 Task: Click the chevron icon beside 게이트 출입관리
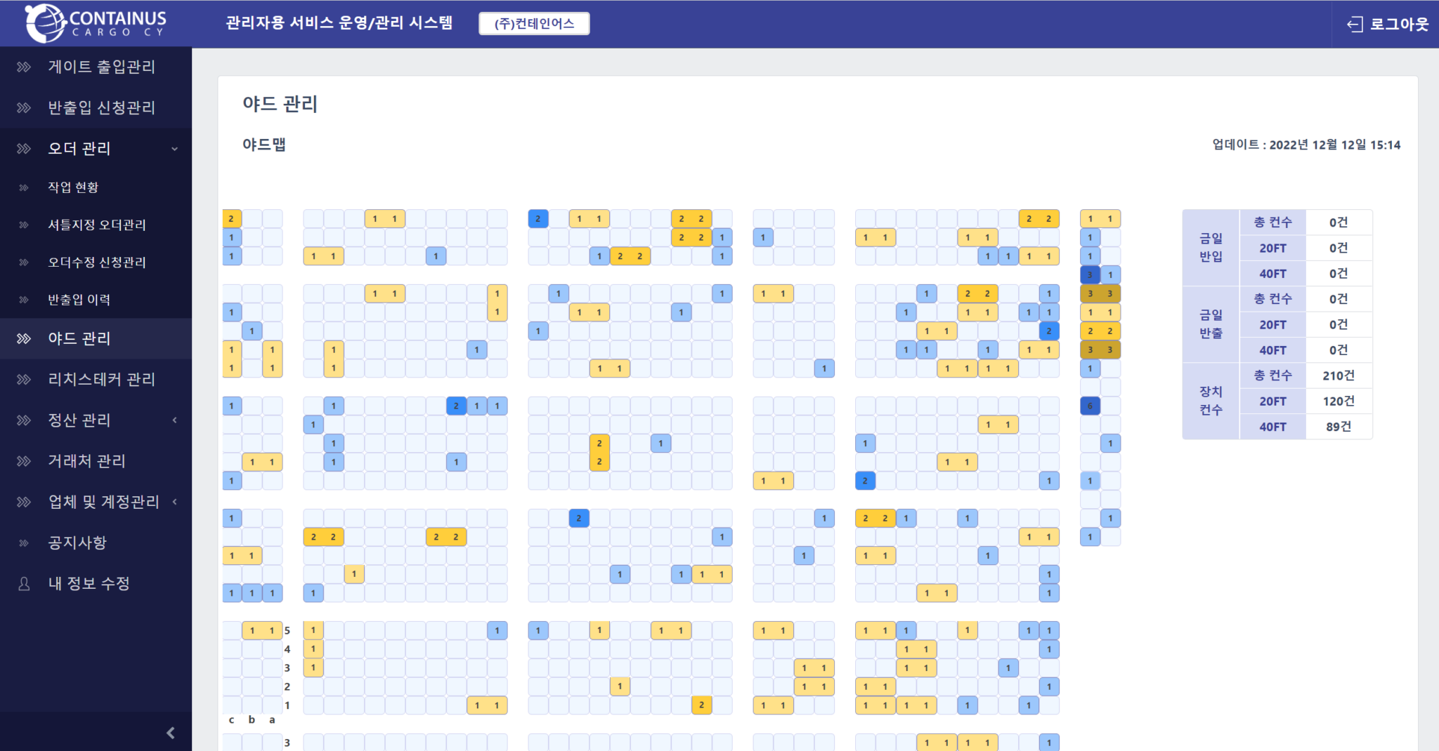[x=24, y=67]
